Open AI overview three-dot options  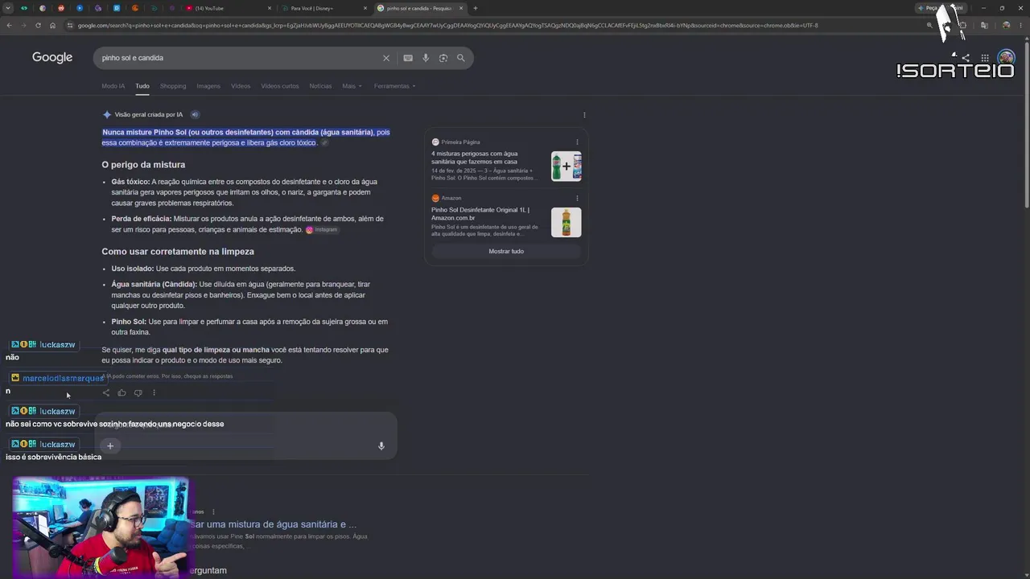coord(584,115)
